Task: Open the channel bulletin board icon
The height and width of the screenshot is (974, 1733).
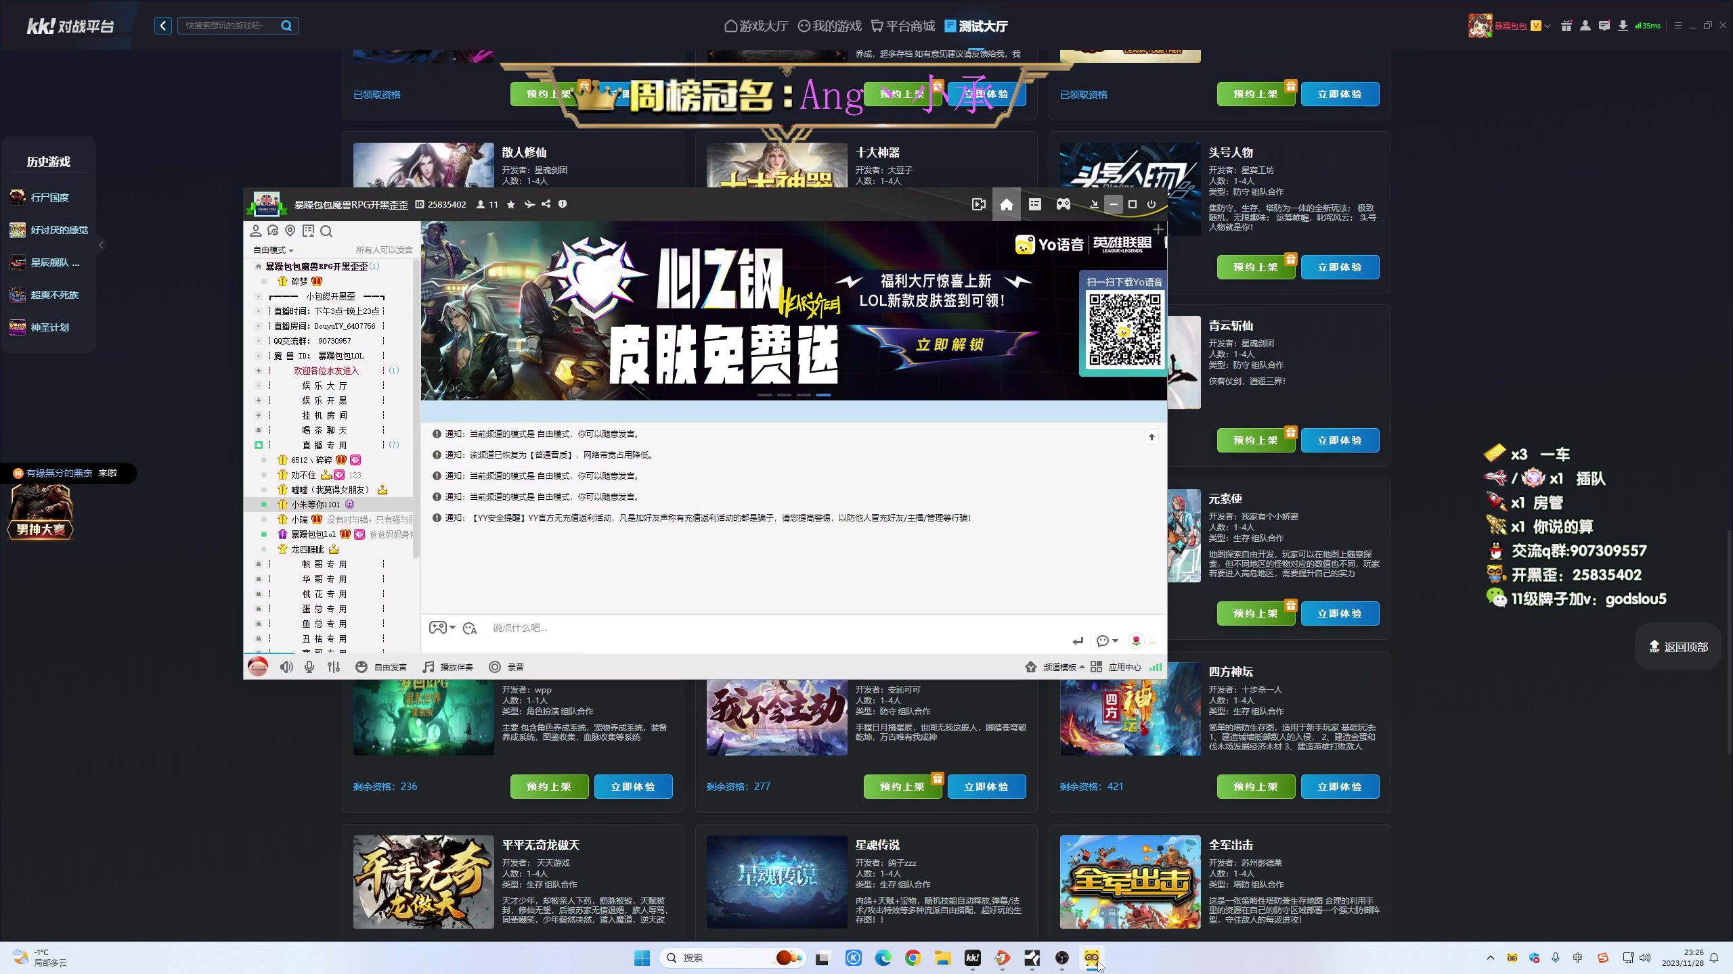Action: [309, 231]
